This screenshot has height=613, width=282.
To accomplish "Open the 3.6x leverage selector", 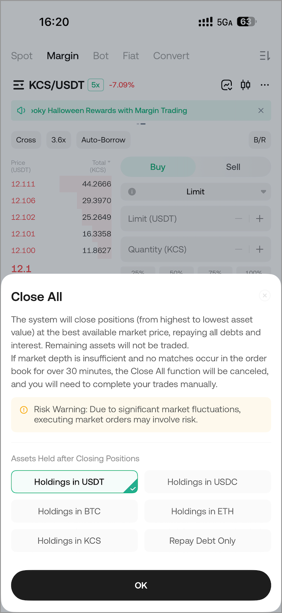I will [x=59, y=140].
